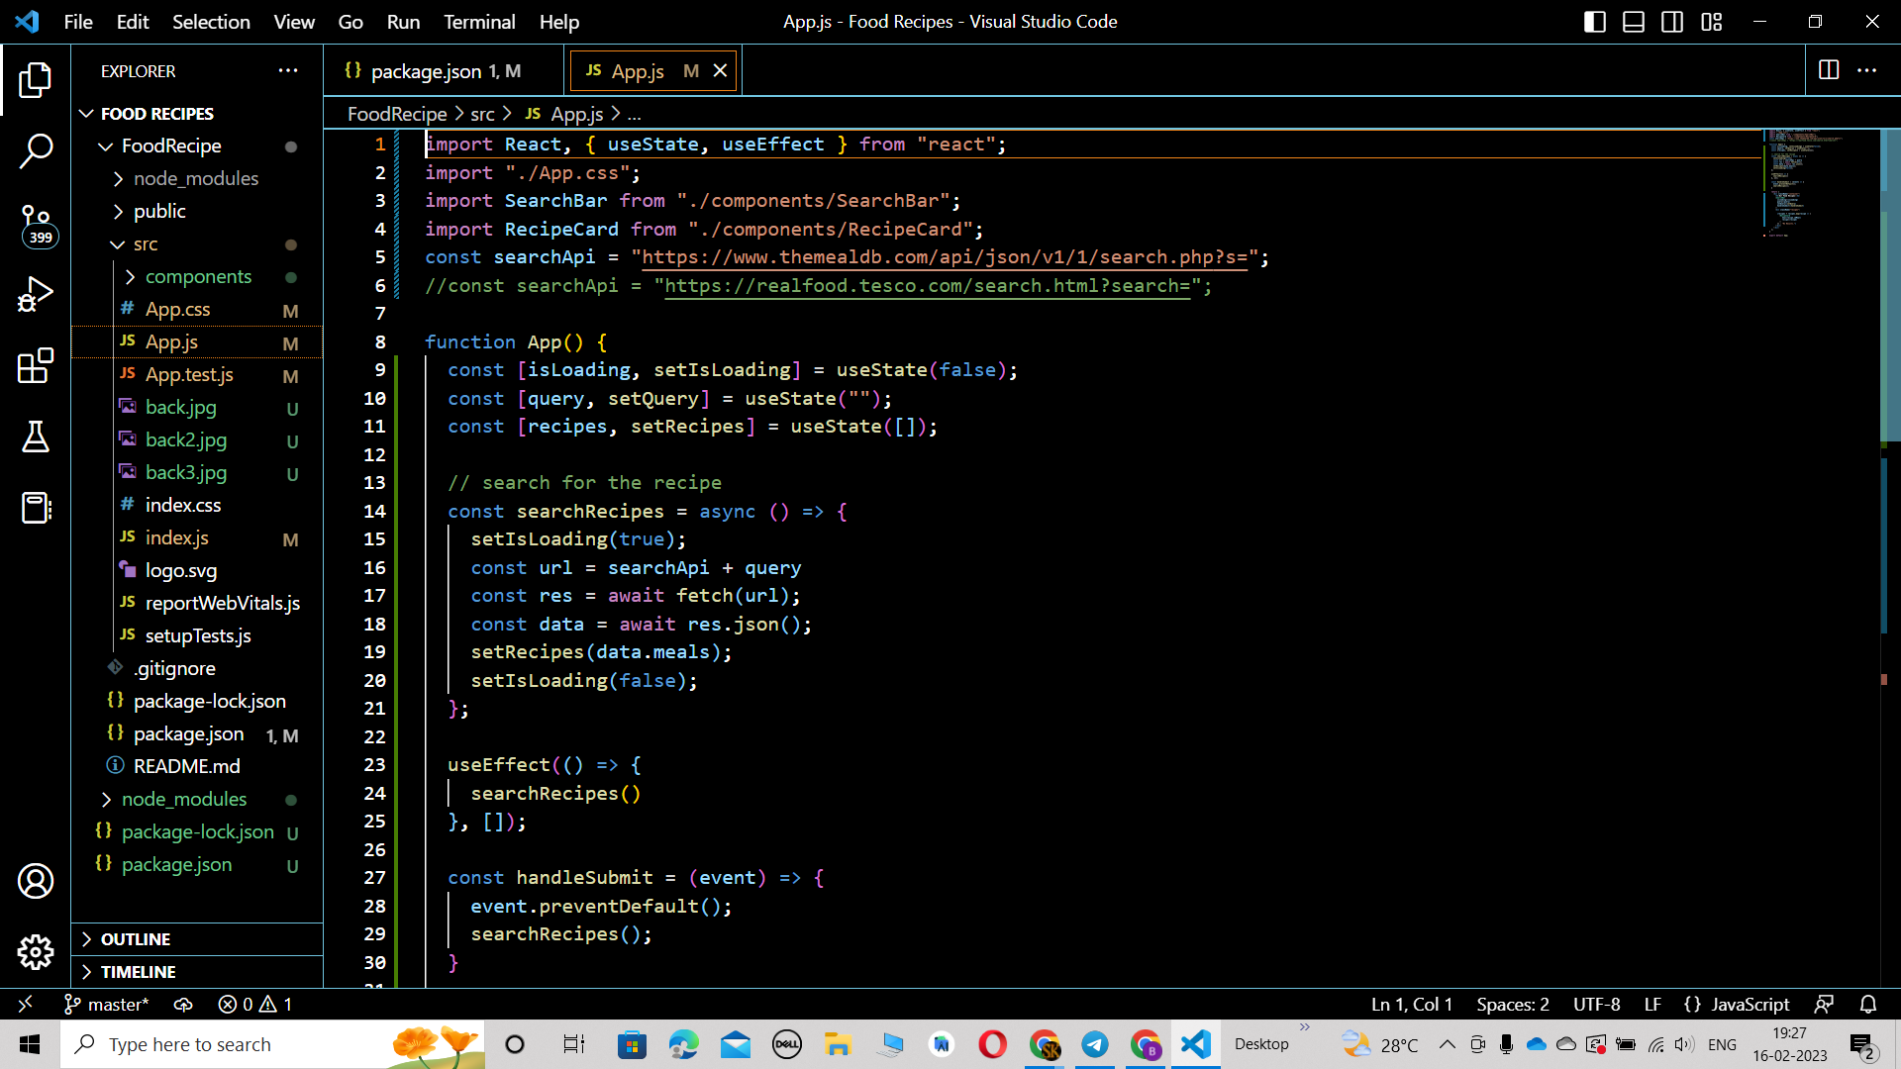1901x1069 pixels.
Task: Change end of line sequence LF
Action: point(1652,1004)
